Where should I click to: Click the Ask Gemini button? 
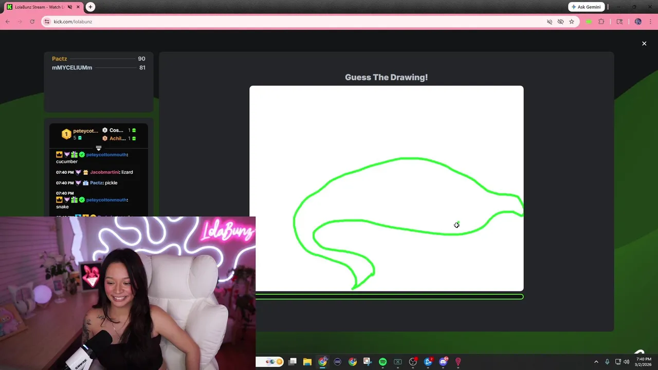586,7
